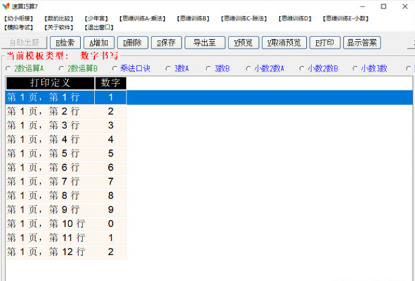This screenshot has height=281, width=415.
Task: Open the 【思维训练A-乘法】 menu
Action: (142, 19)
